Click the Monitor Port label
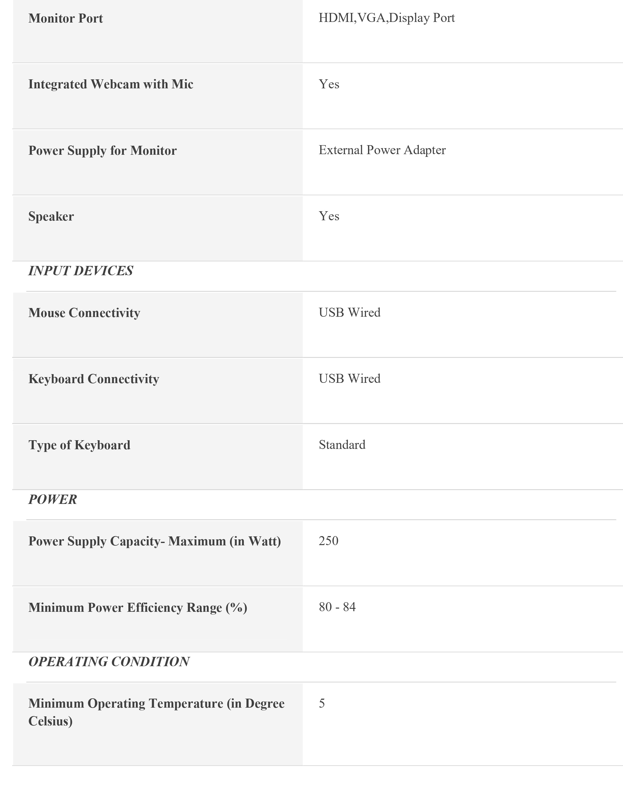623x796 pixels. pyautogui.click(x=66, y=19)
